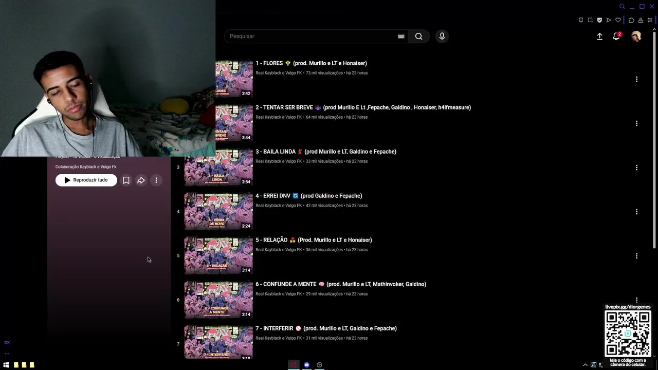Click the YouTube upload arrow icon
This screenshot has height=370, width=658.
[599, 36]
